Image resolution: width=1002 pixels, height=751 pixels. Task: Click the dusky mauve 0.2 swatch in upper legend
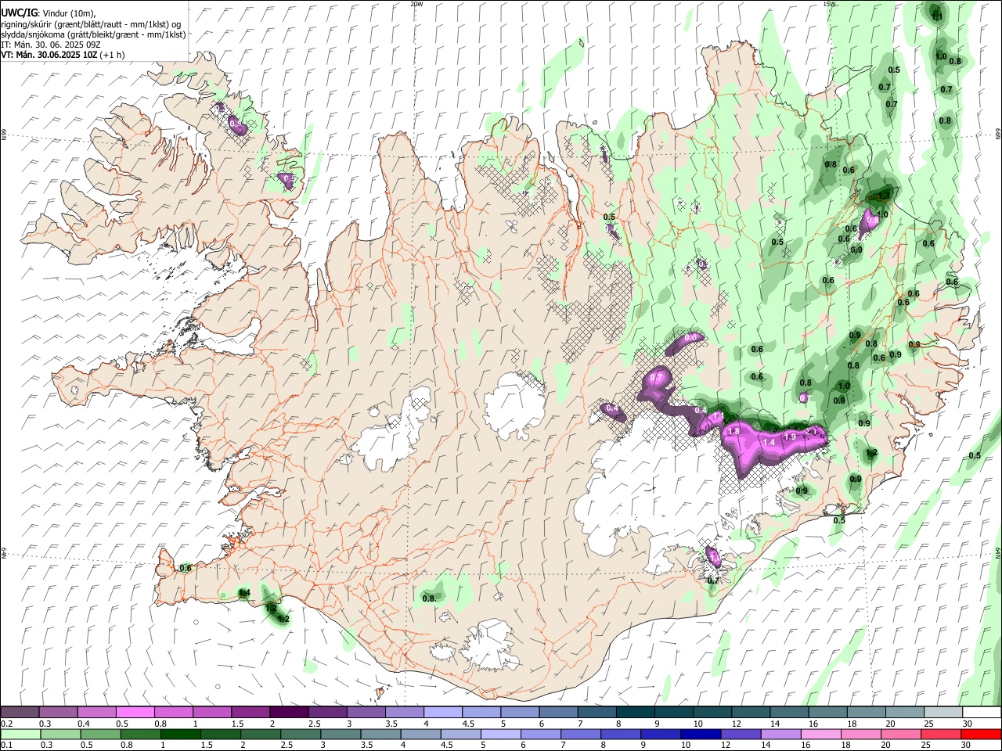20,712
